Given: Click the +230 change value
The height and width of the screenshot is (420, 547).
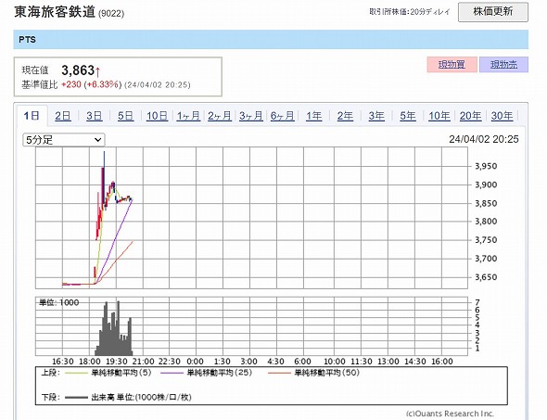Looking at the screenshot, I should pyautogui.click(x=71, y=84).
